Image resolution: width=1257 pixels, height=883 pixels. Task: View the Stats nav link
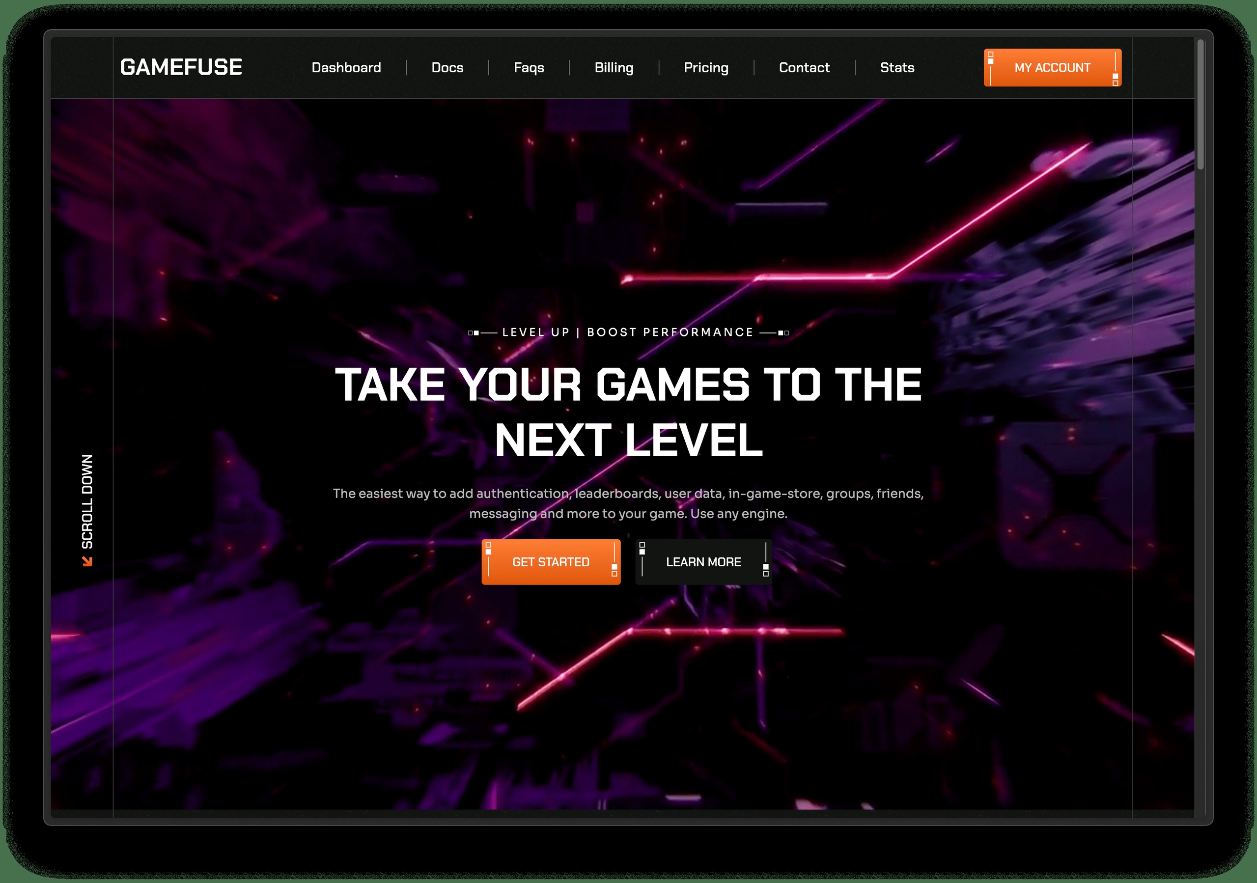coord(897,67)
